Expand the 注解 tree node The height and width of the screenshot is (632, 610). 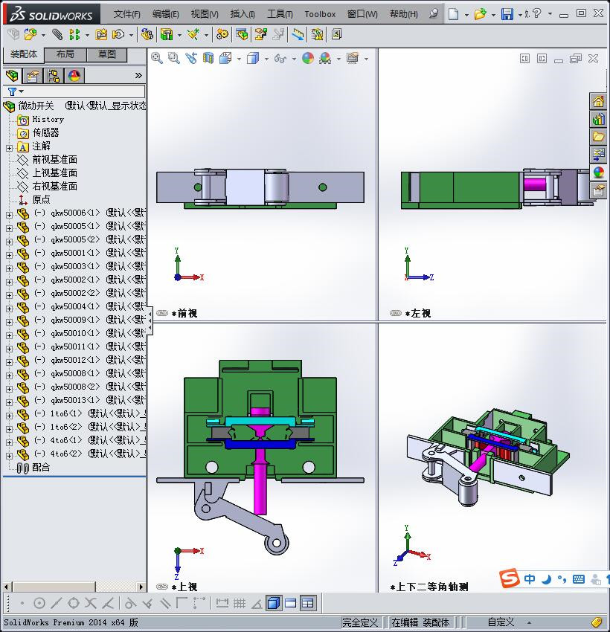point(9,148)
